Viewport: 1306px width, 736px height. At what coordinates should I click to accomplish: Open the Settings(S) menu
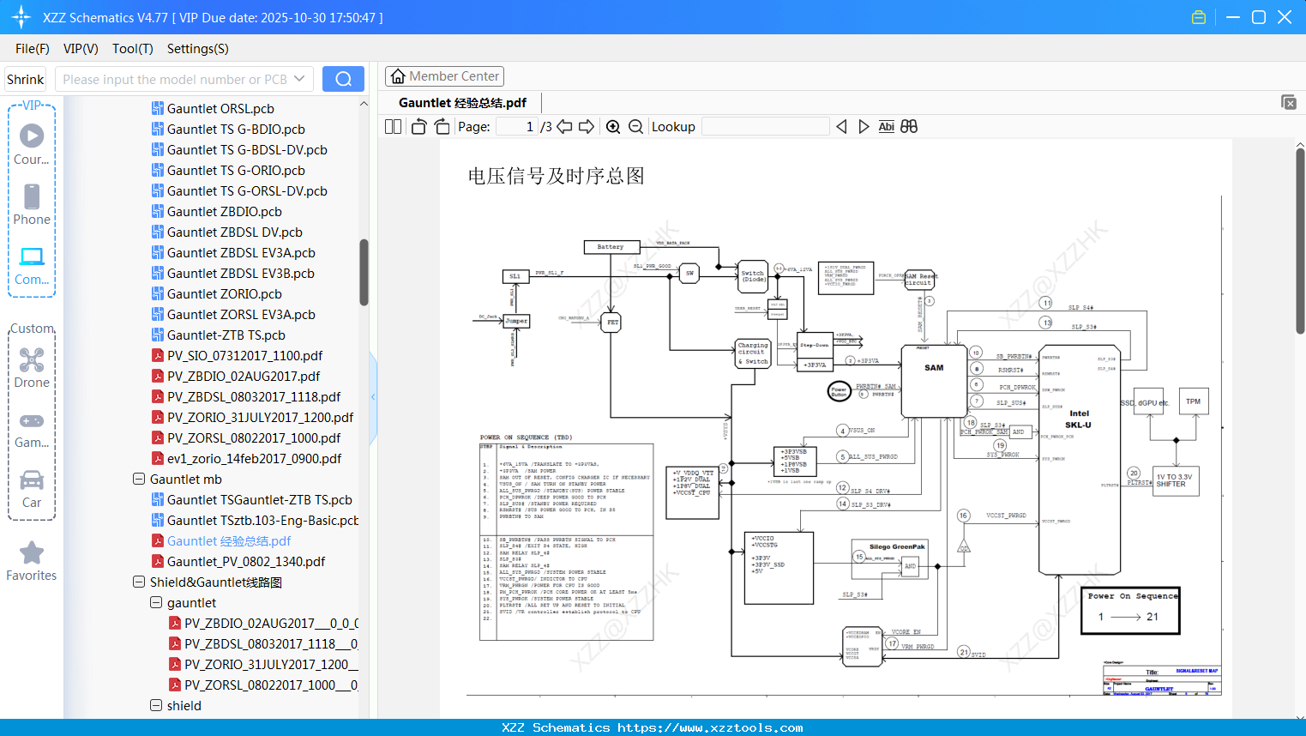click(x=198, y=49)
